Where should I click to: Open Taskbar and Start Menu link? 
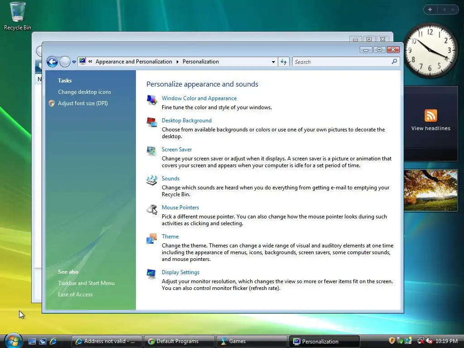[x=86, y=283]
